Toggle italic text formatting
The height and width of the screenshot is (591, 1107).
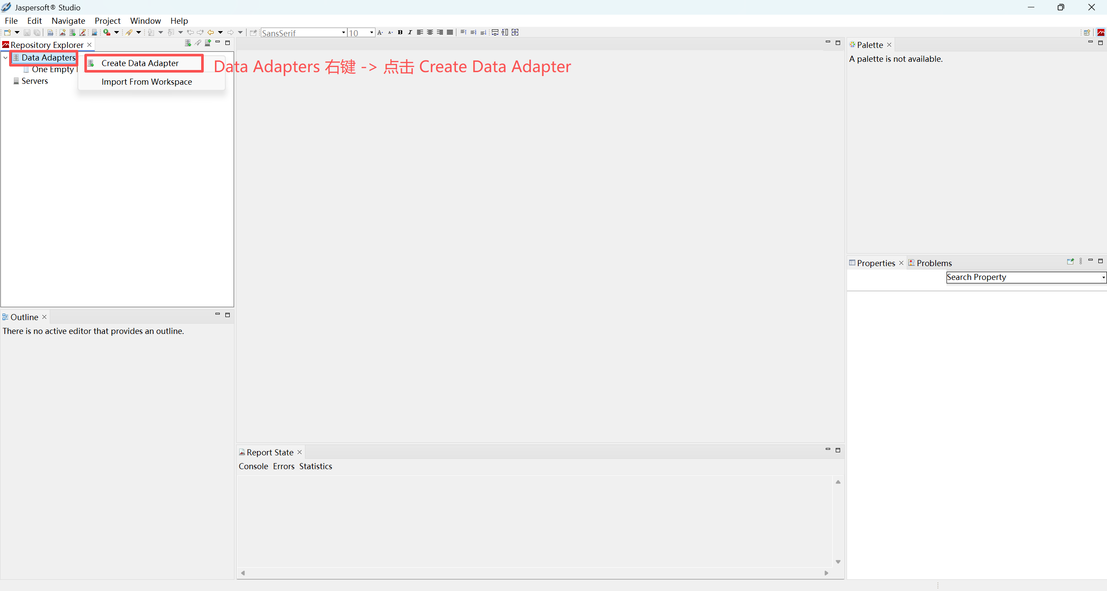tap(410, 32)
